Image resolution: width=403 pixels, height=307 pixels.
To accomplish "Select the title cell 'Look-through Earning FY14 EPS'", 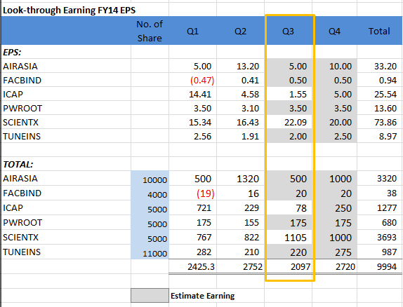I will tap(69, 11).
